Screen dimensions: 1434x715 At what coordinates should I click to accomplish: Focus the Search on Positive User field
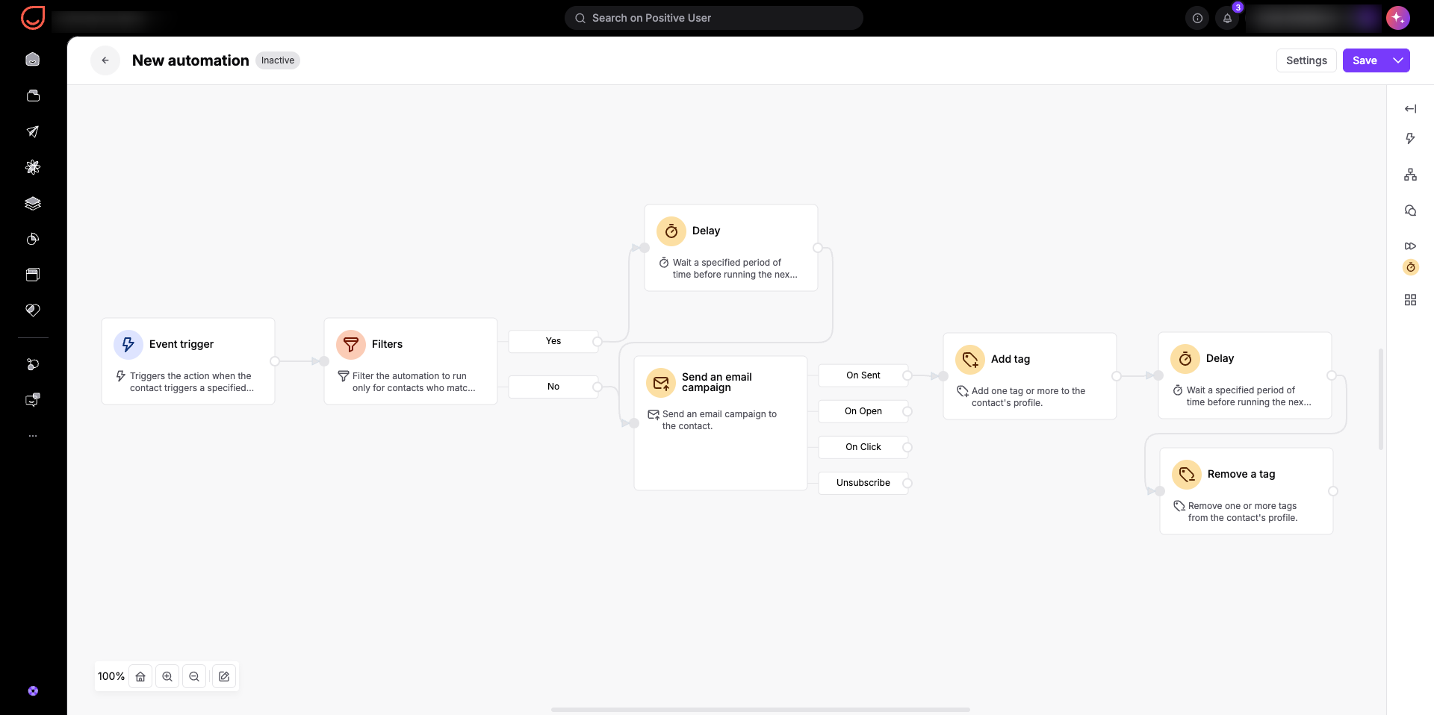pos(714,18)
